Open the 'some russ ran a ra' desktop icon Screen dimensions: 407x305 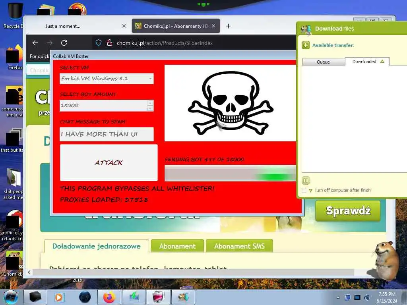pos(13,102)
